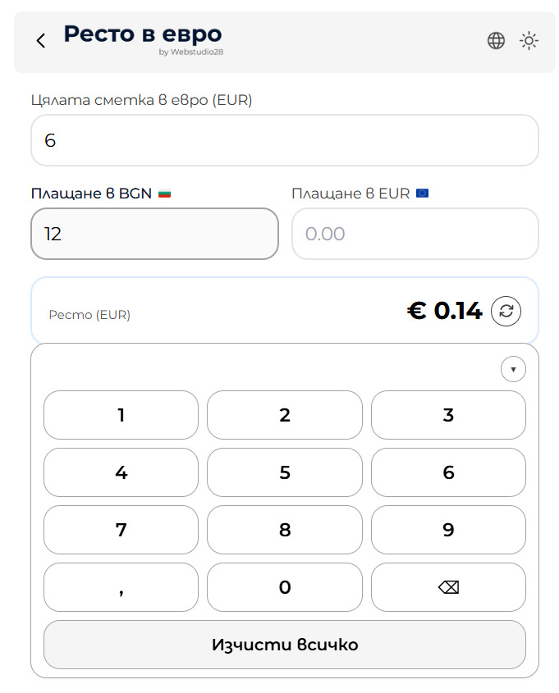559x693 pixels.
Task: Click the € 0.14 change amount
Action: point(445,311)
